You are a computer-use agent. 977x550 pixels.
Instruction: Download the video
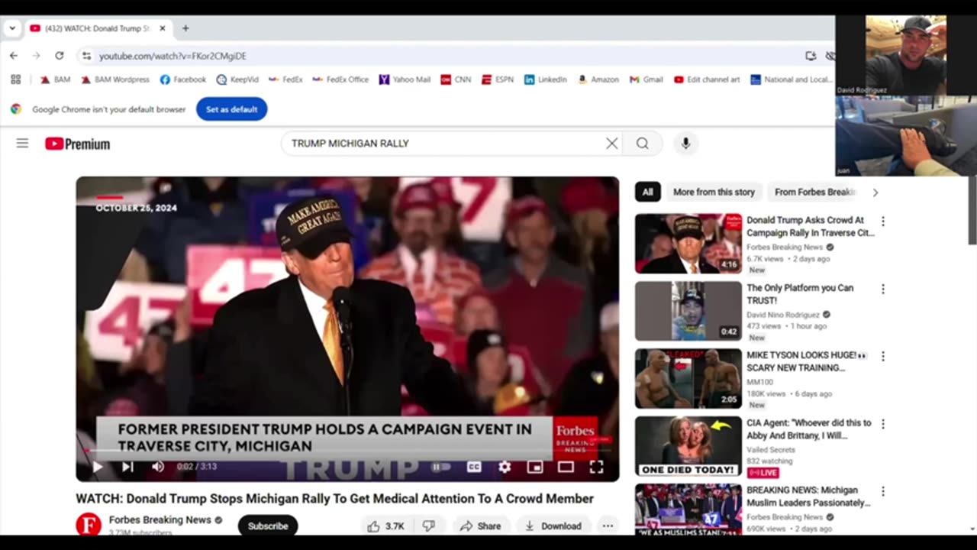[x=553, y=526]
